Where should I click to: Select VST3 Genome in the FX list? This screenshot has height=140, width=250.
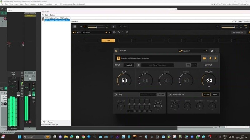click(x=57, y=20)
